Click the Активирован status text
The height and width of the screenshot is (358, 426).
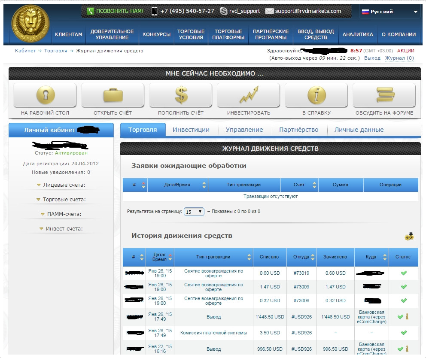71,153
